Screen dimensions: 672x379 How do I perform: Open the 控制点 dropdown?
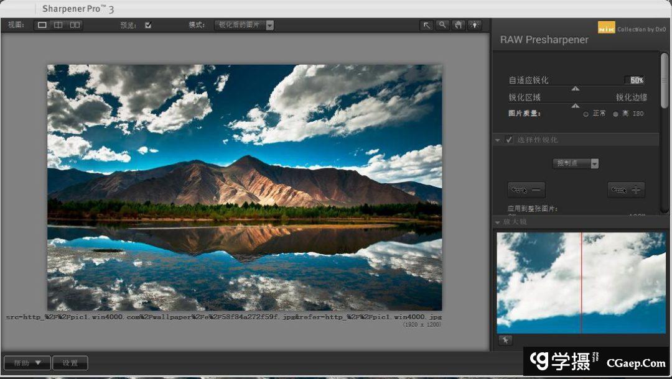(576, 163)
